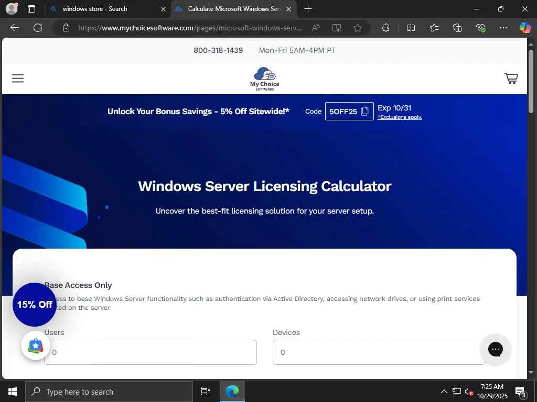
Task: Select the Calculate Microsoft Windows Server tab
Action: pos(234,9)
